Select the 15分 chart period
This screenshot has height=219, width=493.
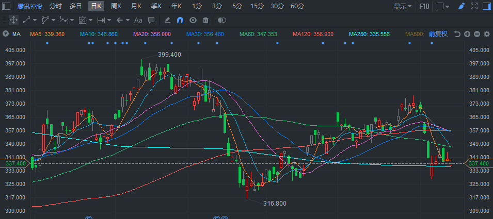(x=257, y=6)
